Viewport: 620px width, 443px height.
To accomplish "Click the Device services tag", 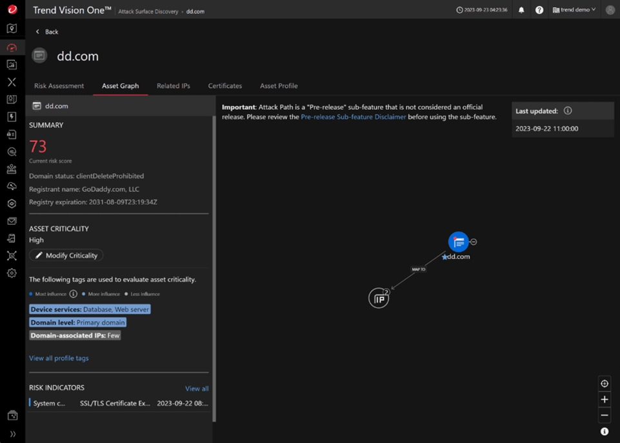I will click(90, 309).
